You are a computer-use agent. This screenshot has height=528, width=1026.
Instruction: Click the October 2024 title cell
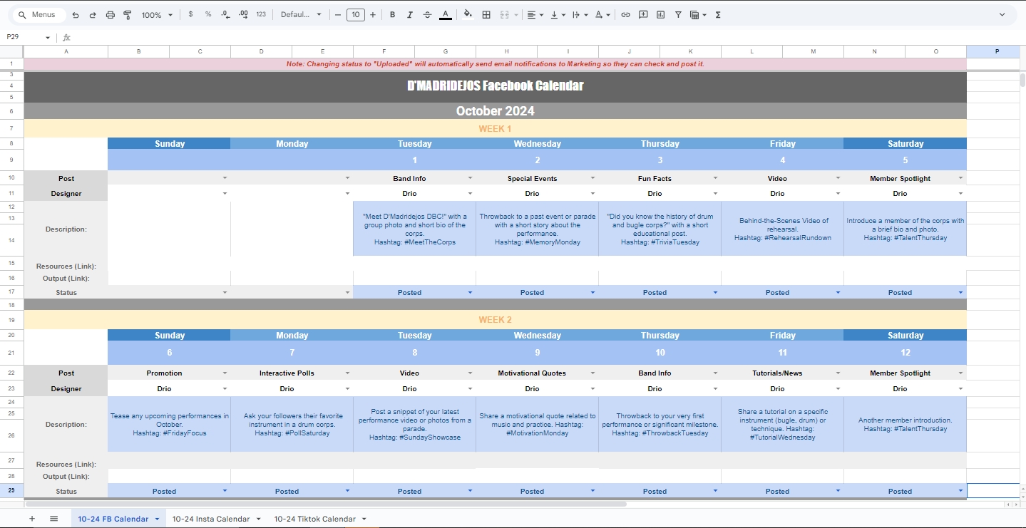(495, 111)
